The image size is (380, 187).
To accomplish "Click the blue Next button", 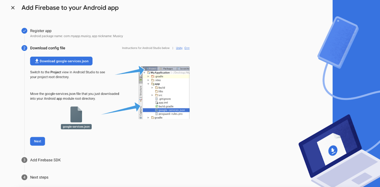I will pos(37,141).
